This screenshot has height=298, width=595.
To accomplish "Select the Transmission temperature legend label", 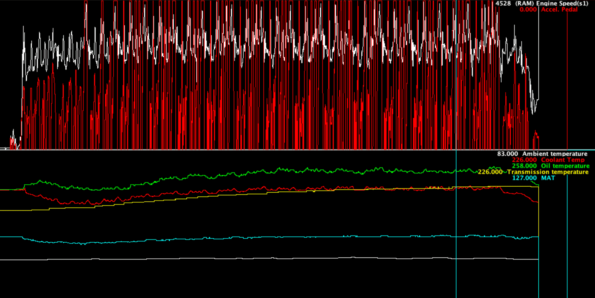I will [548, 172].
